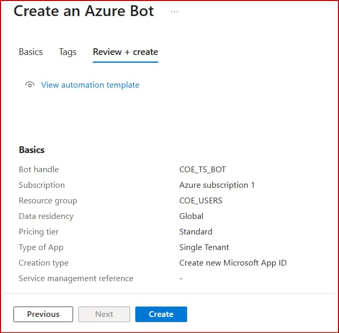
Task: Click the Single Tenant app type value
Action: coord(204,247)
